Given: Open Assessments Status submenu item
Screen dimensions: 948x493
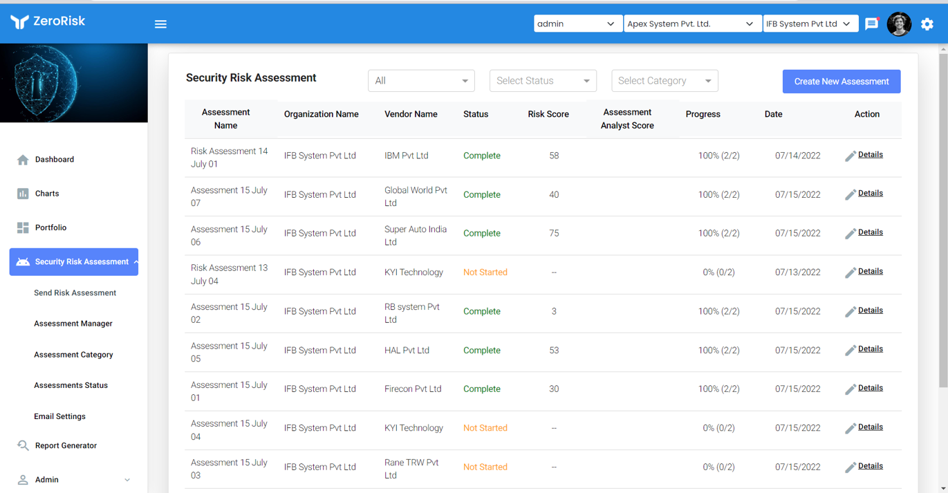Looking at the screenshot, I should (71, 385).
